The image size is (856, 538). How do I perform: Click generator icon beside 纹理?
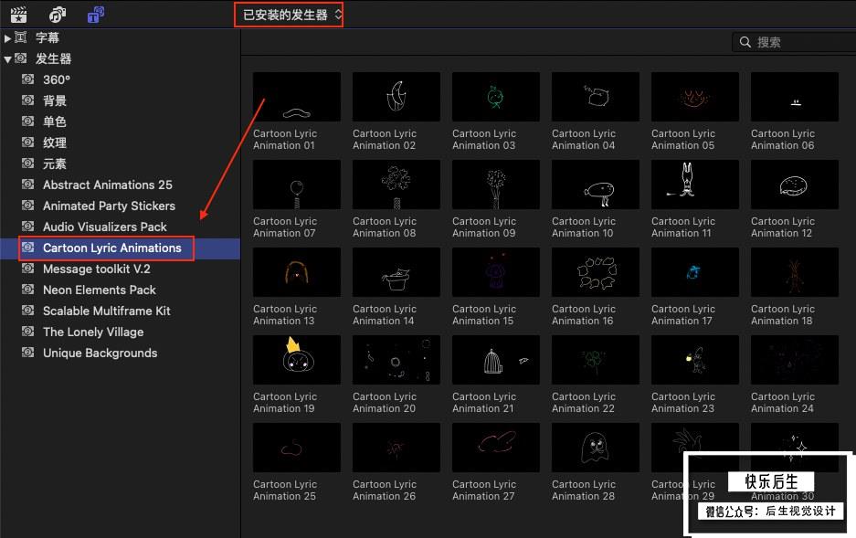[27, 142]
